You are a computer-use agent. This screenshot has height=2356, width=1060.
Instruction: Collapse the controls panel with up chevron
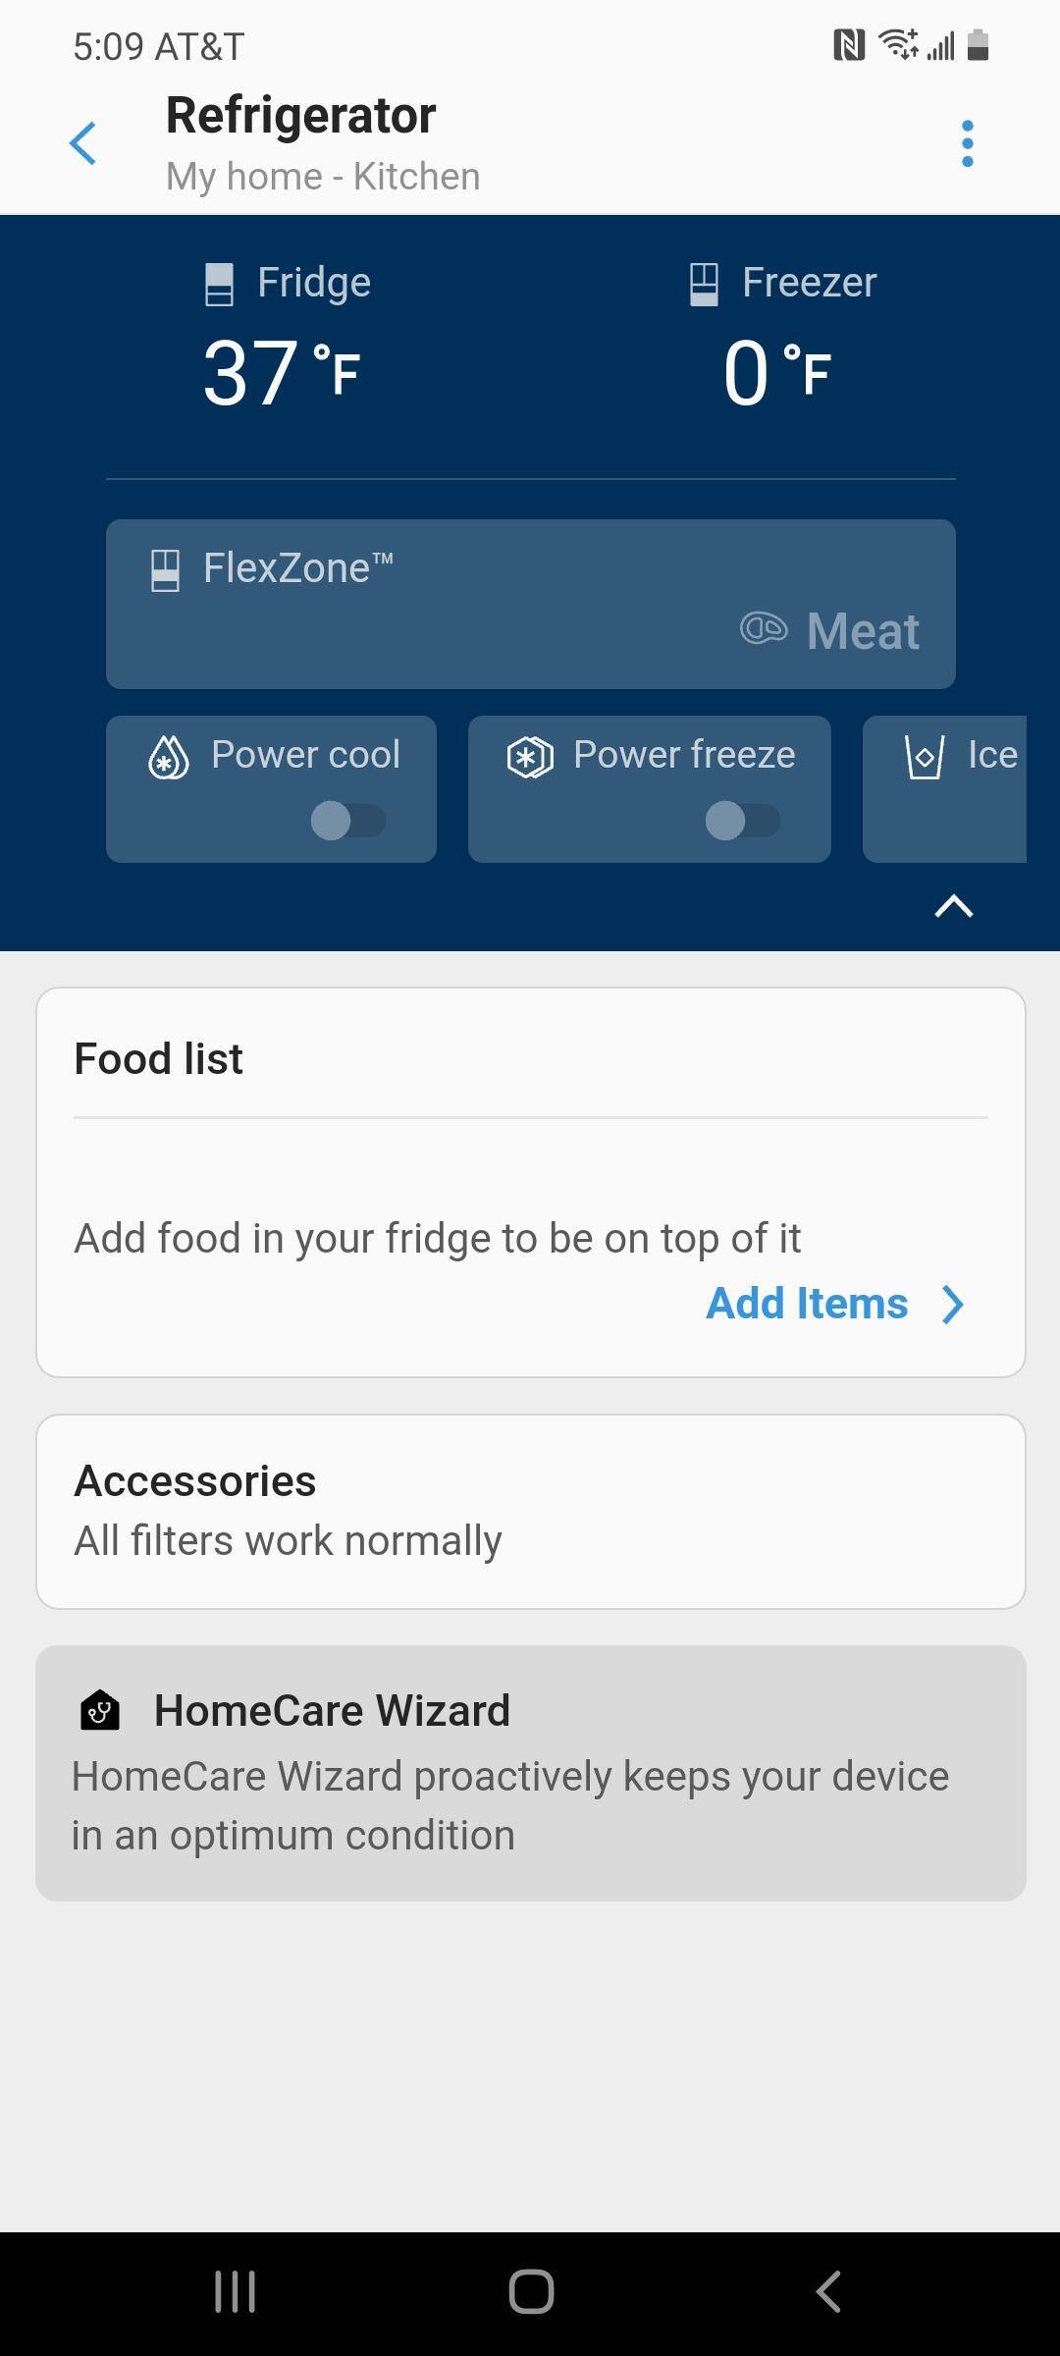[x=953, y=906]
